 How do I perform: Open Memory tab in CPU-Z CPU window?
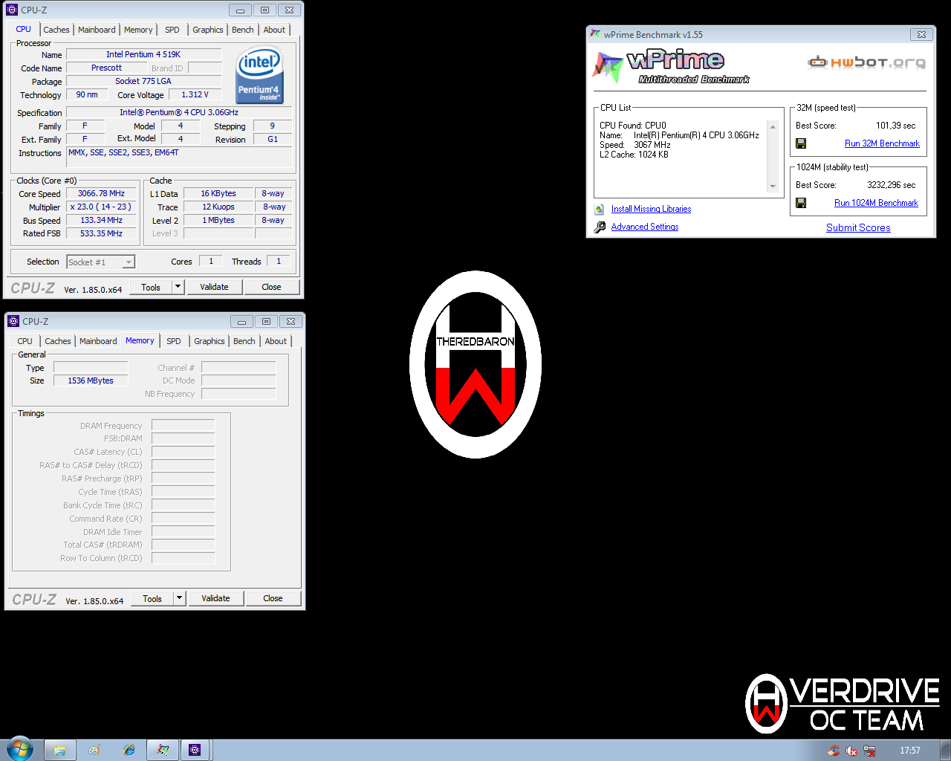point(138,30)
